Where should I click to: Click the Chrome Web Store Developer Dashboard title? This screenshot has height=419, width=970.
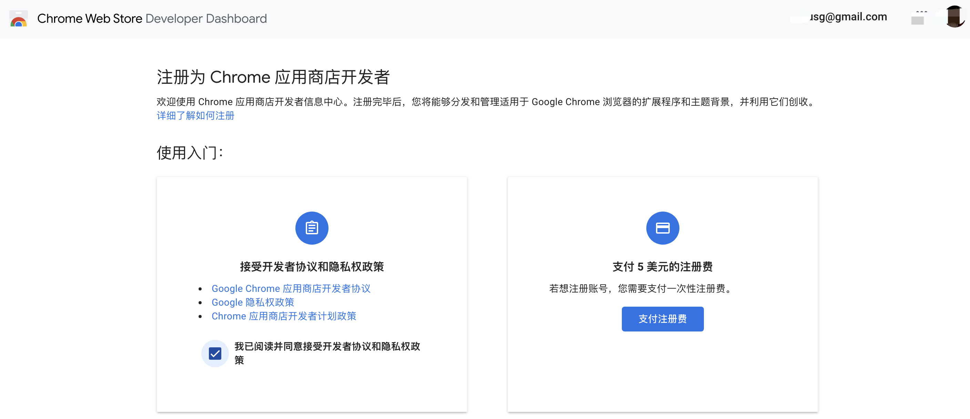152,19
